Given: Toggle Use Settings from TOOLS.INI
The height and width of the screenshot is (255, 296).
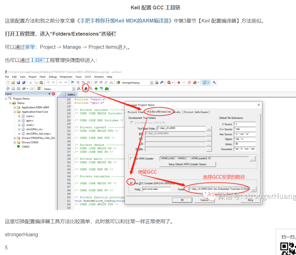Looking at the screenshot, I should click(132, 123).
